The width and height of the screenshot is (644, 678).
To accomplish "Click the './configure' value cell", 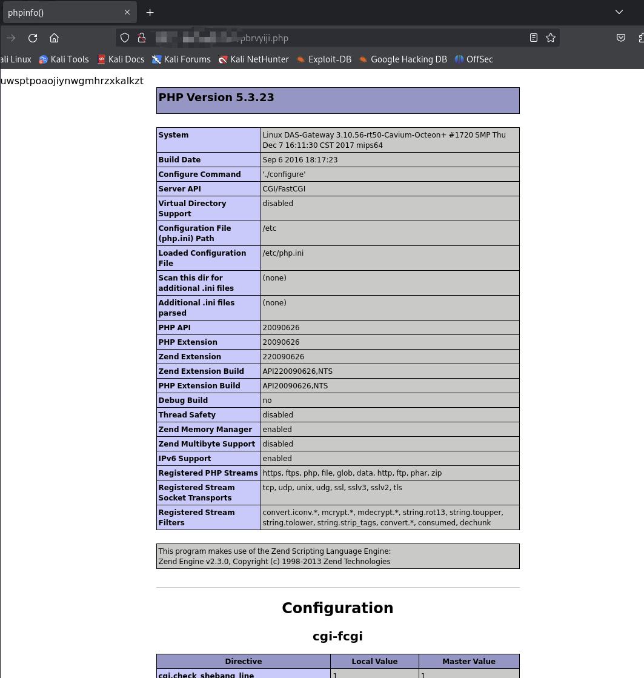I will tap(390, 174).
